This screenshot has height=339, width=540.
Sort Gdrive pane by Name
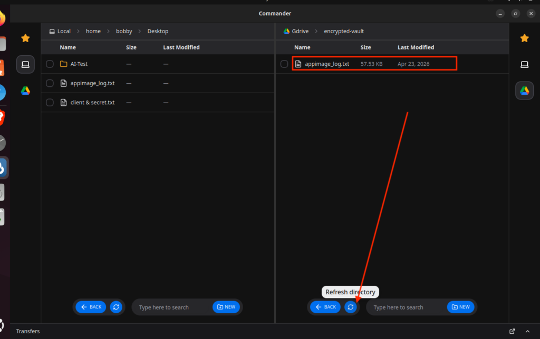pyautogui.click(x=302, y=47)
